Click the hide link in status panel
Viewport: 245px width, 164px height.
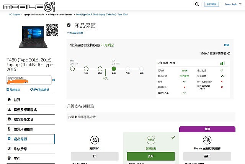pos(227,45)
